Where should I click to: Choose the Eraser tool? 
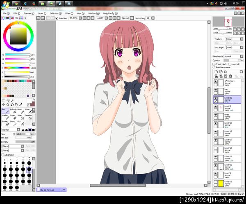point(13,117)
